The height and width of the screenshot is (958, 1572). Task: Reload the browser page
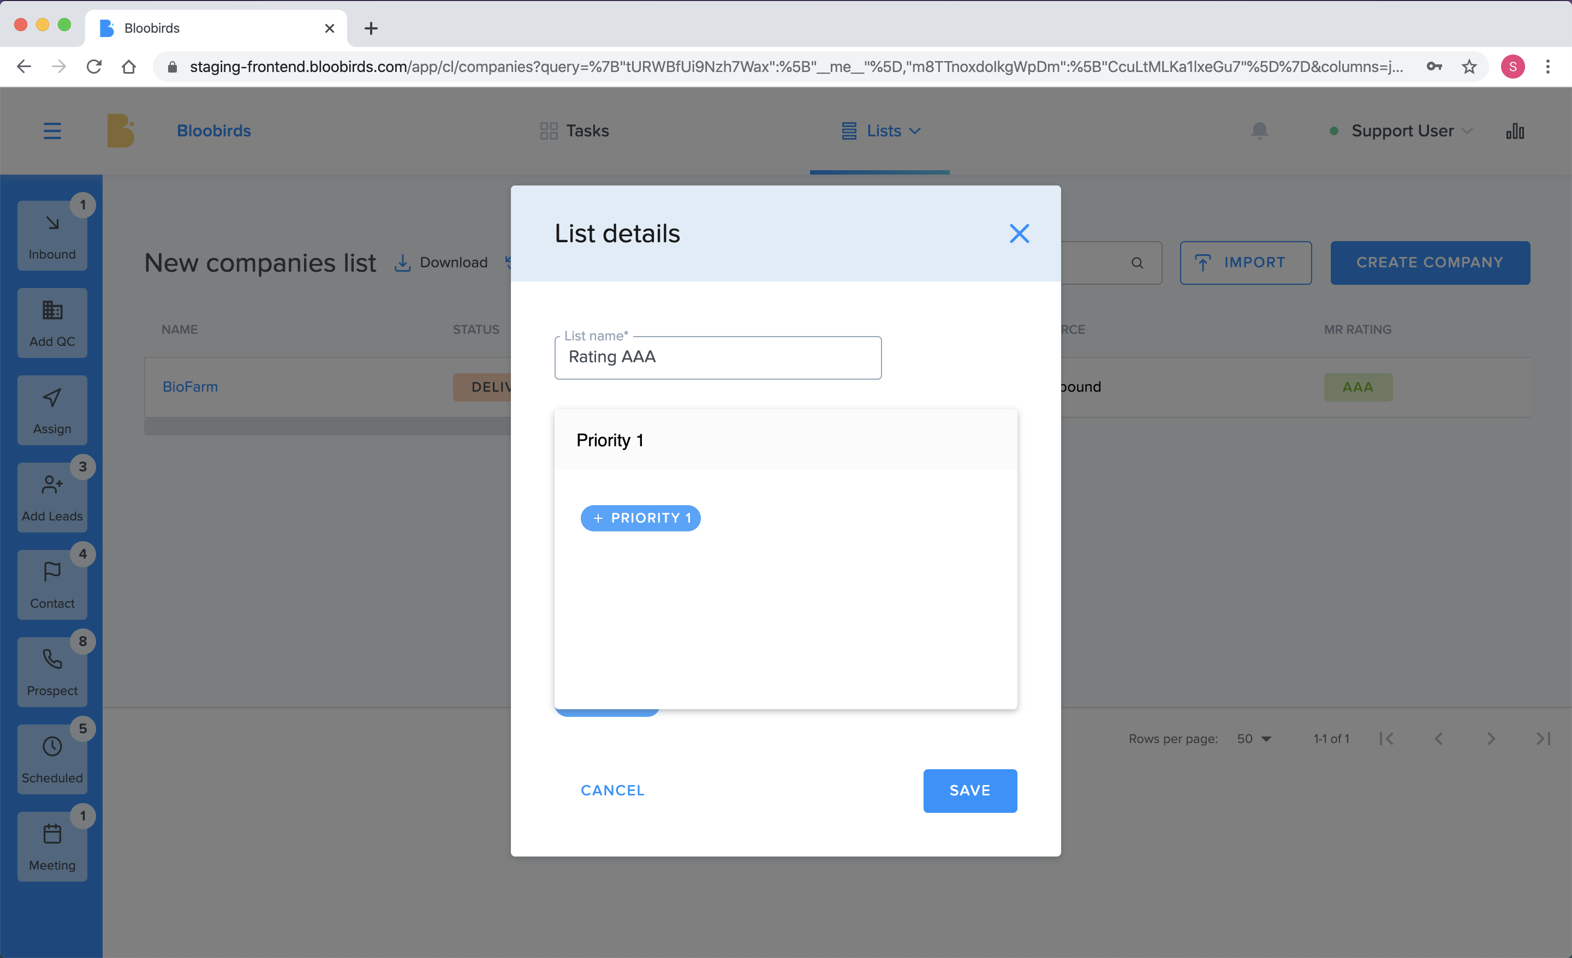[94, 67]
